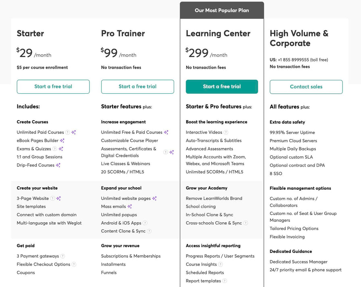Click sparkle icon next to Drip-Feed Courses

58,165
